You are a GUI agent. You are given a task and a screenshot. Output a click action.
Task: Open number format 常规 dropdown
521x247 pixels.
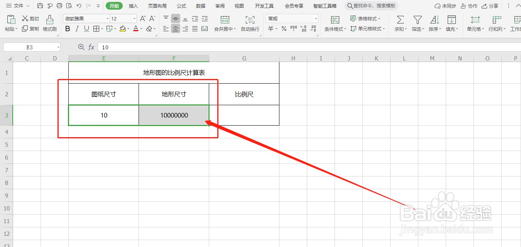tap(316, 19)
